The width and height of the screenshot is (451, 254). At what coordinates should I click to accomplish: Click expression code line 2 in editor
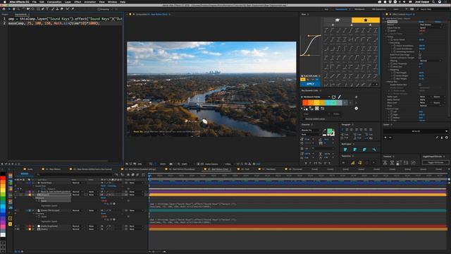pyautogui.click(x=54, y=23)
